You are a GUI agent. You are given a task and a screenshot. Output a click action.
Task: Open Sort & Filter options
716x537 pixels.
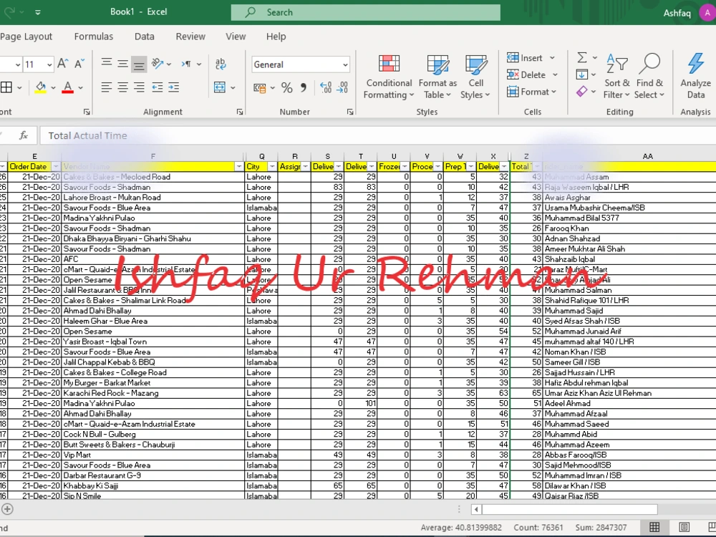[616, 77]
